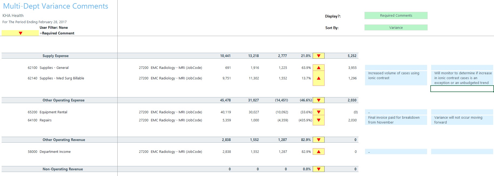Click '65200 Equipment Rental' row label
Viewport: 494px width, 176px height.
pos(47,112)
